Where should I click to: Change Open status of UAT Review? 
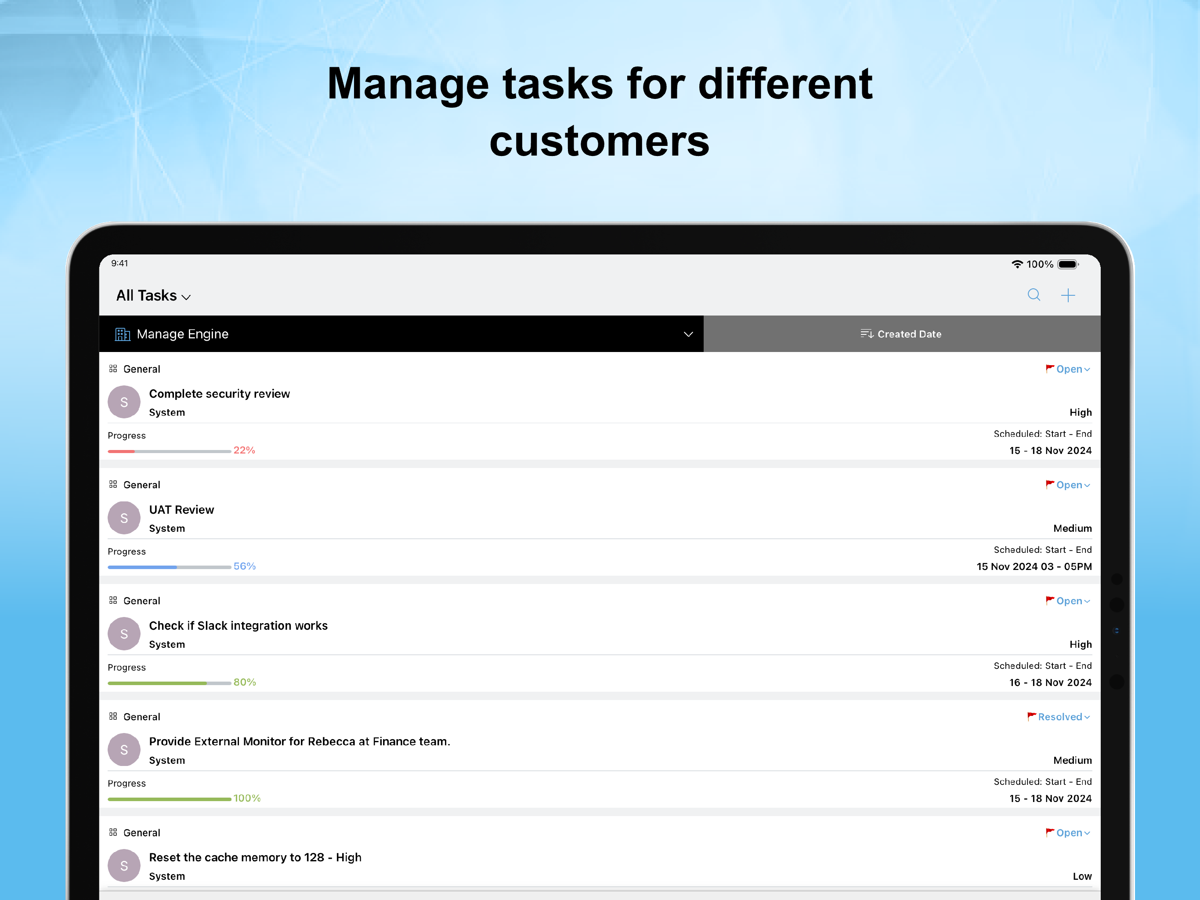(1073, 485)
